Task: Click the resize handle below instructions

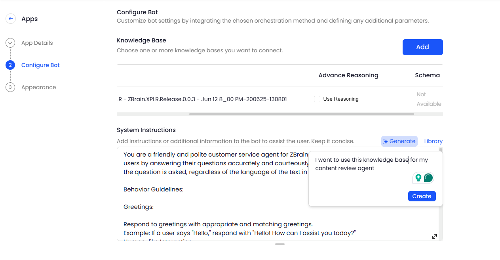Action: [x=280, y=244]
